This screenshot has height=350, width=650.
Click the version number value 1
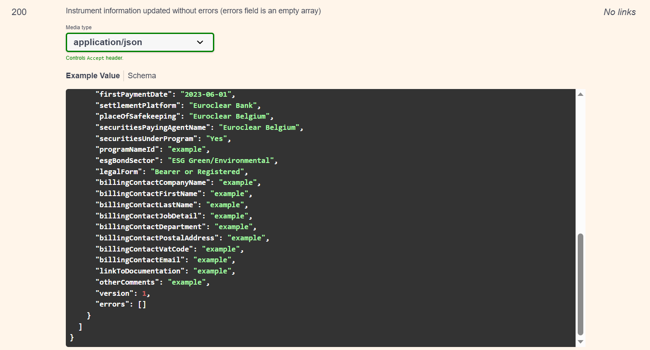coord(144,293)
